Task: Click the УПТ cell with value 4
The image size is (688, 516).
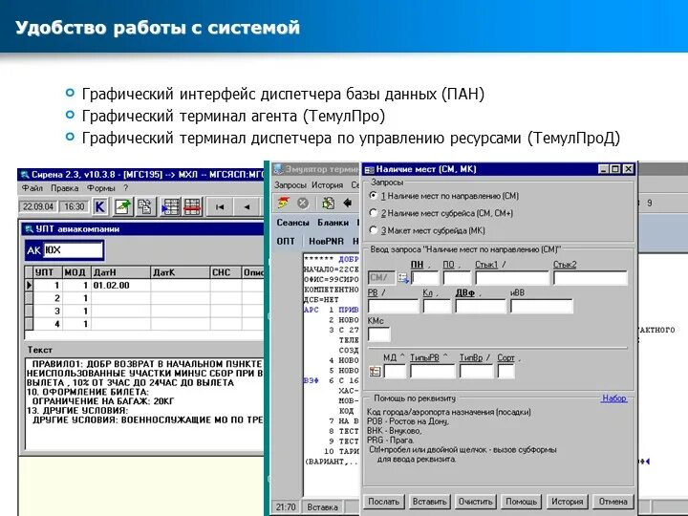Action: 48,324
